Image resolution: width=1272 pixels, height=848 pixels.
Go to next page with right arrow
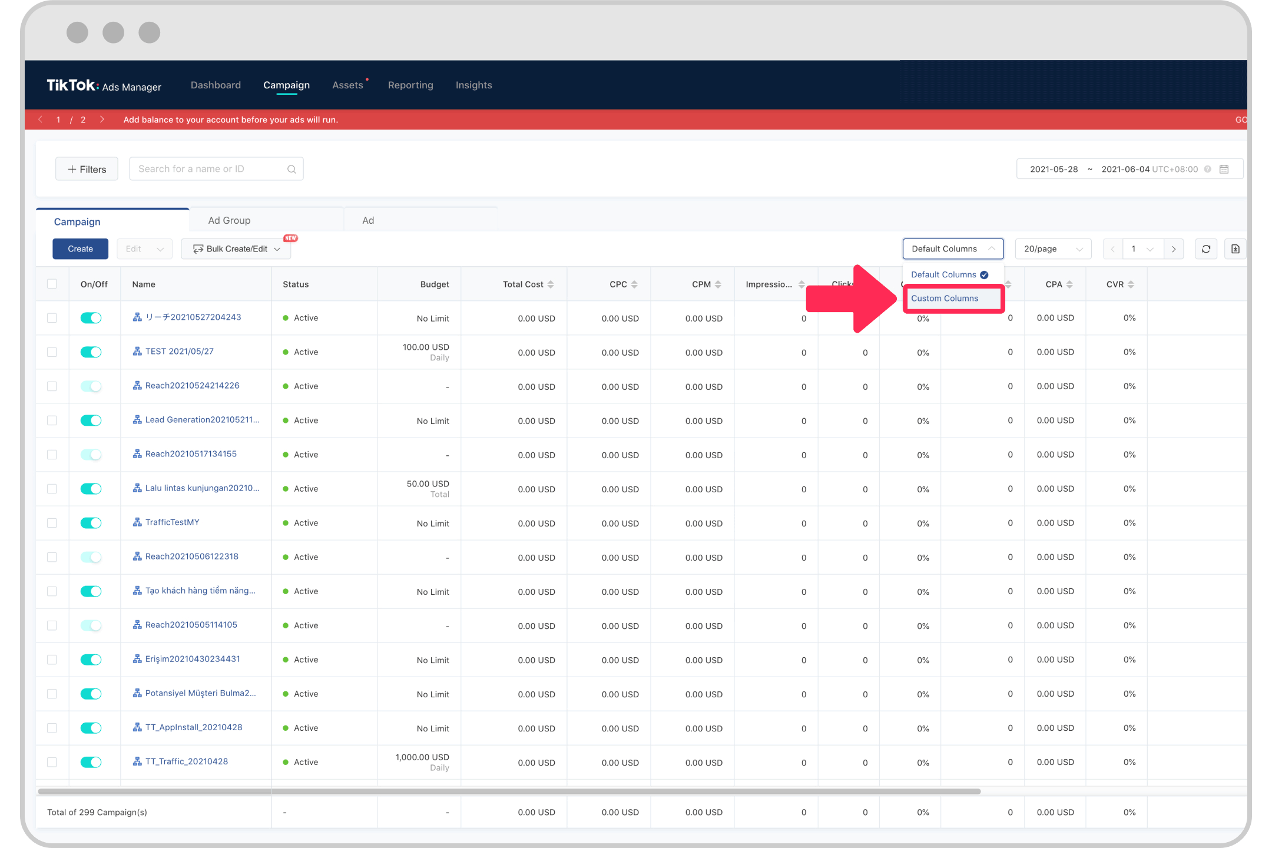pyautogui.click(x=1174, y=249)
